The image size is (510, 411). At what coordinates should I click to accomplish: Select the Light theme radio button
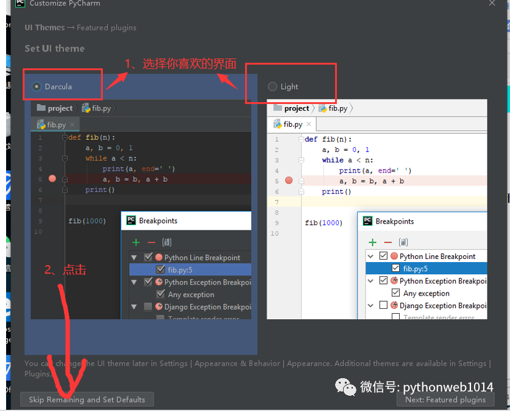[272, 87]
